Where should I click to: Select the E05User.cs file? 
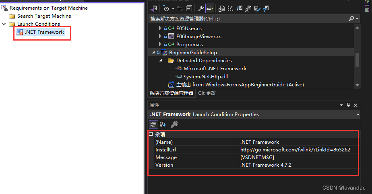189,29
